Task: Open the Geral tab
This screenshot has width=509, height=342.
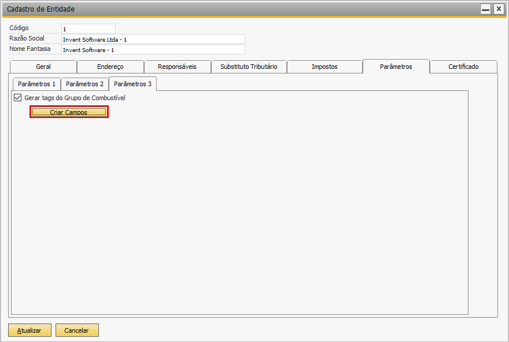Action: point(43,67)
